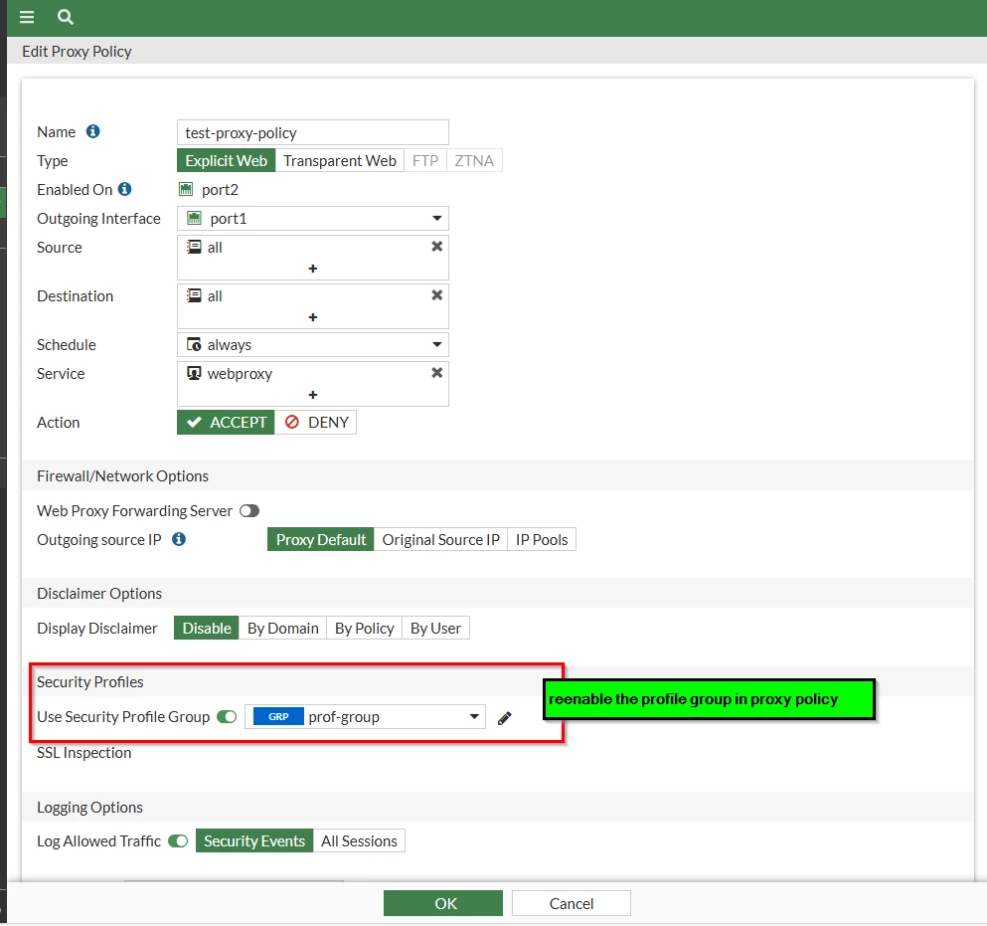Open the Outgoing Interface port1 dropdown
The image size is (987, 926).
point(313,218)
